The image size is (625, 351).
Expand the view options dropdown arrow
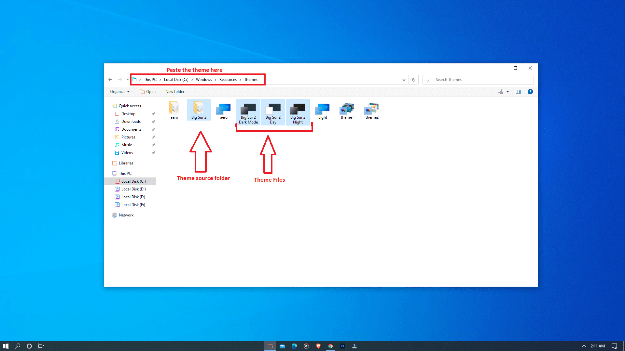click(x=507, y=92)
